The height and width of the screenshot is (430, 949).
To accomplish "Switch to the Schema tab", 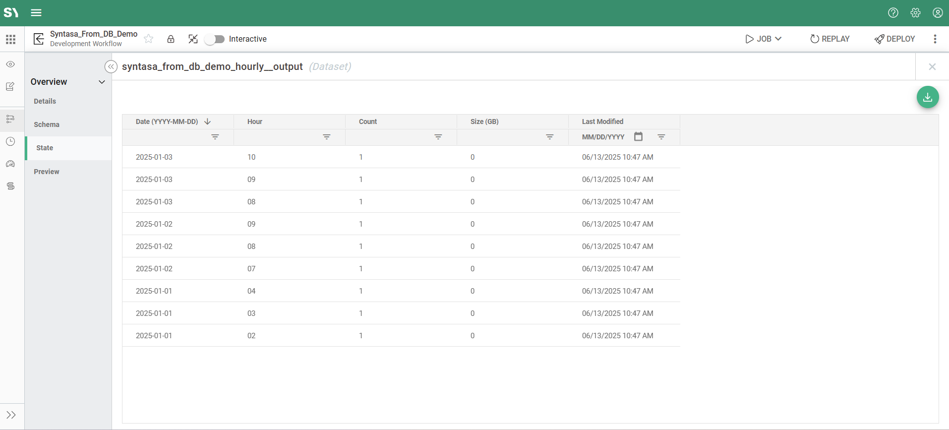I will pos(47,124).
